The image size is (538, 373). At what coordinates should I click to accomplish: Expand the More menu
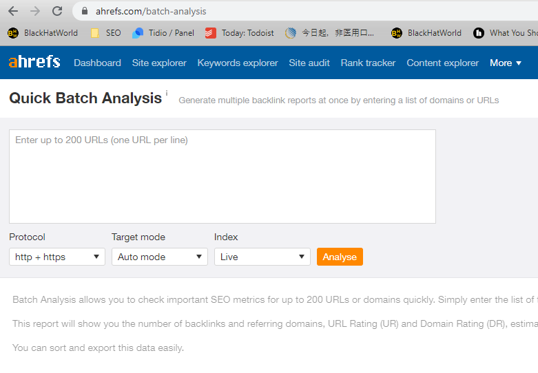point(506,63)
